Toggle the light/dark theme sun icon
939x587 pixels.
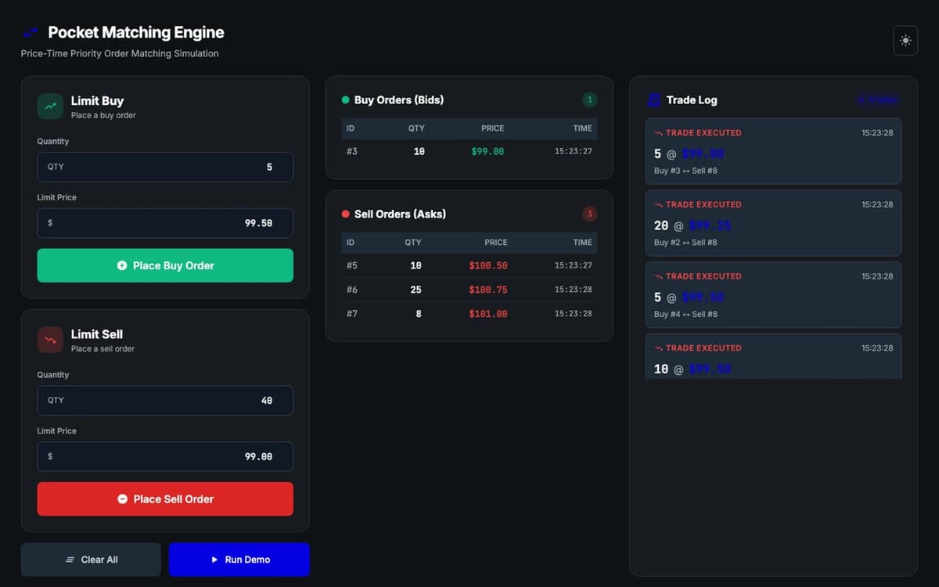pyautogui.click(x=905, y=41)
